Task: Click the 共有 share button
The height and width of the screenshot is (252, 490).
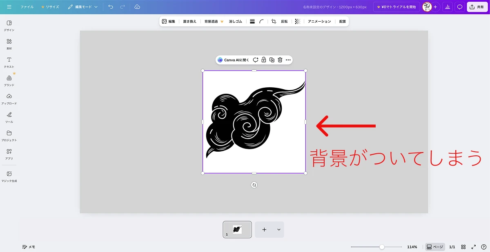Action: [477, 7]
